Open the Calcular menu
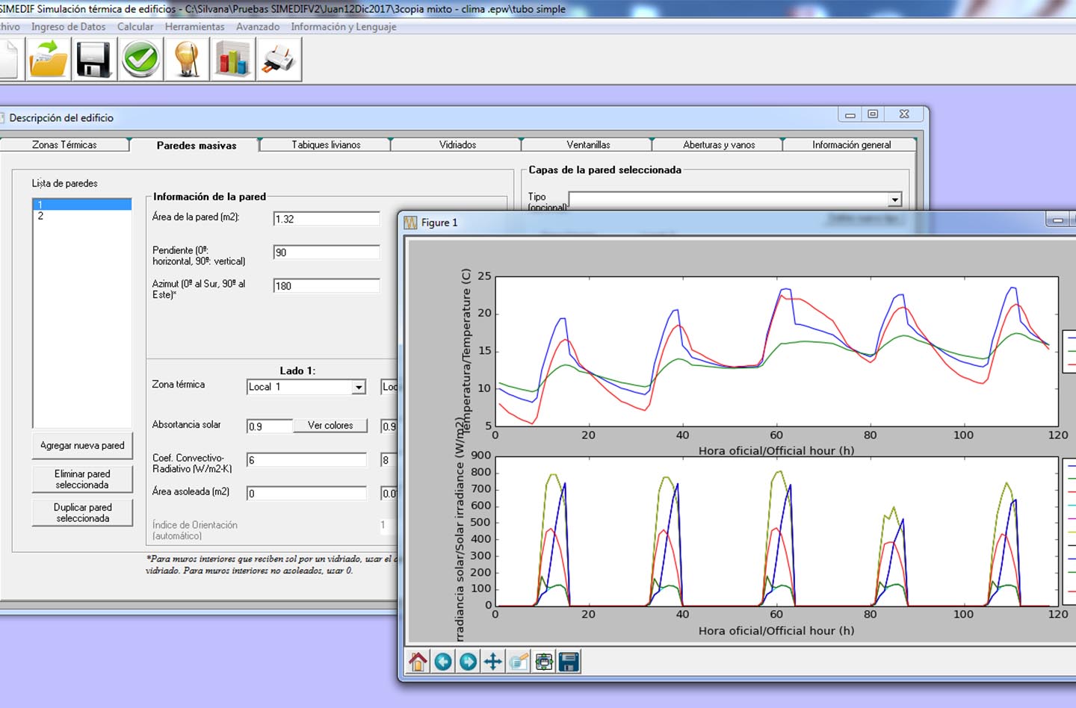Image resolution: width=1076 pixels, height=708 pixels. click(135, 27)
